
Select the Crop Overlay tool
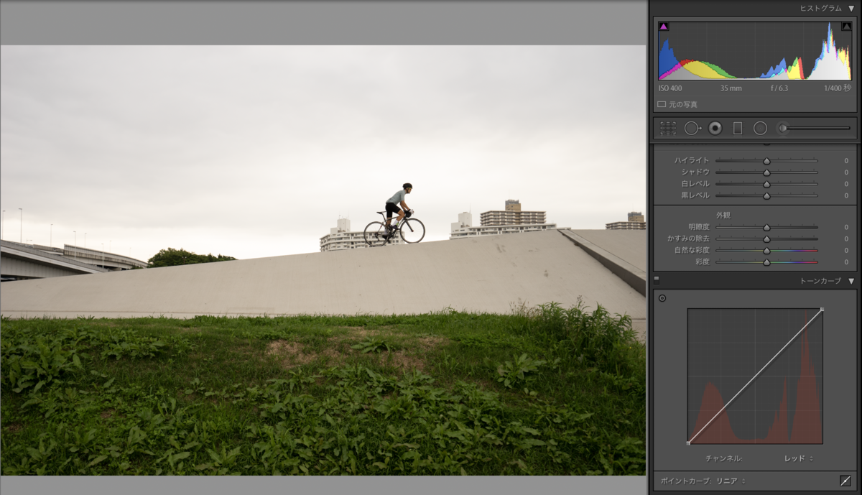click(668, 128)
